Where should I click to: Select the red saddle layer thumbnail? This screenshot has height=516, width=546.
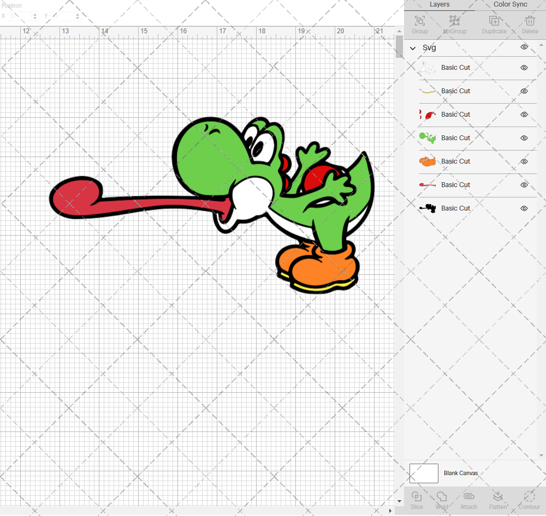point(428,115)
